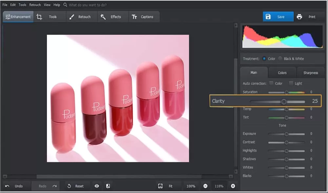Click the lipstick photo on the canvas
Image resolution: width=328 pixels, height=193 pixels.
pyautogui.click(x=118, y=98)
